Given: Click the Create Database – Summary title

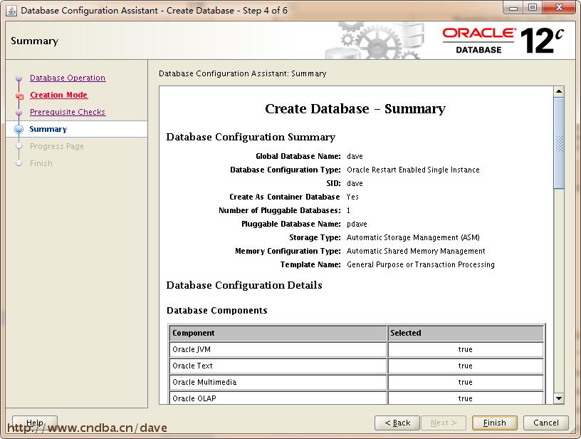Looking at the screenshot, I should click(x=355, y=108).
